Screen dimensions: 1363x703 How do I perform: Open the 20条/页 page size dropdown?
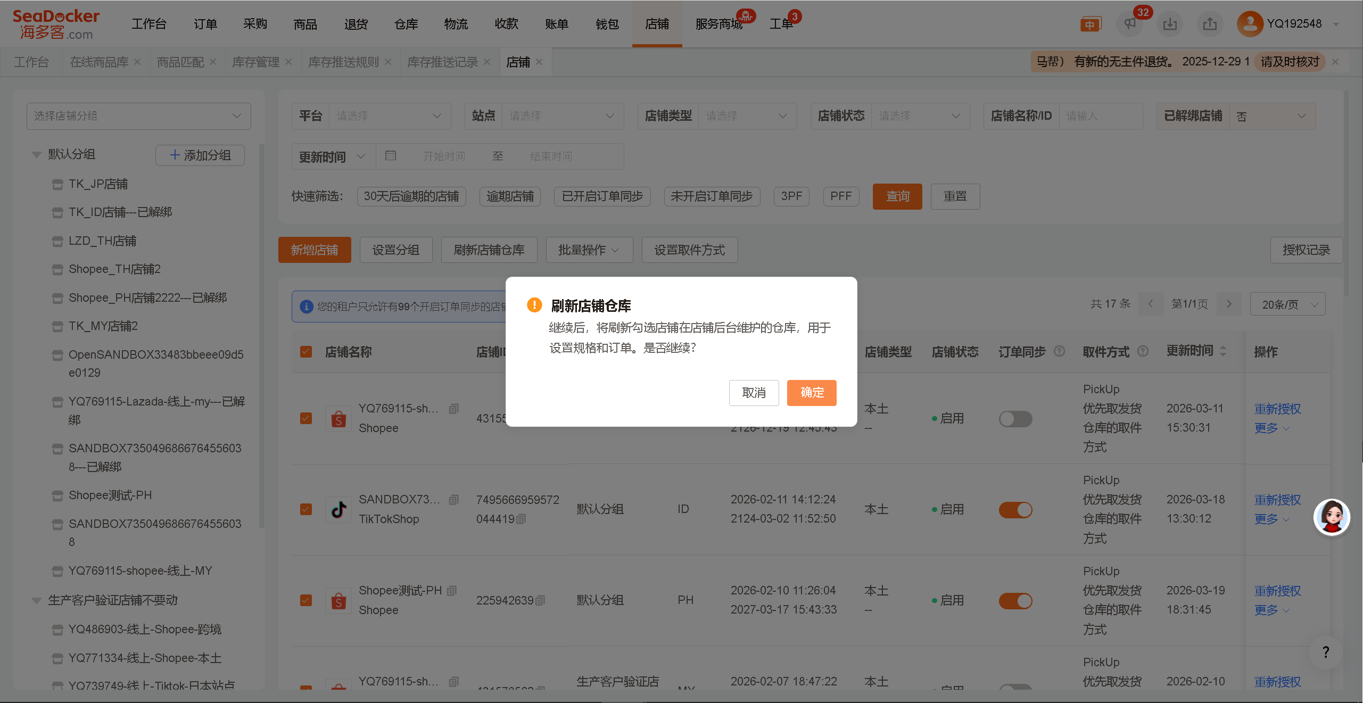1287,304
